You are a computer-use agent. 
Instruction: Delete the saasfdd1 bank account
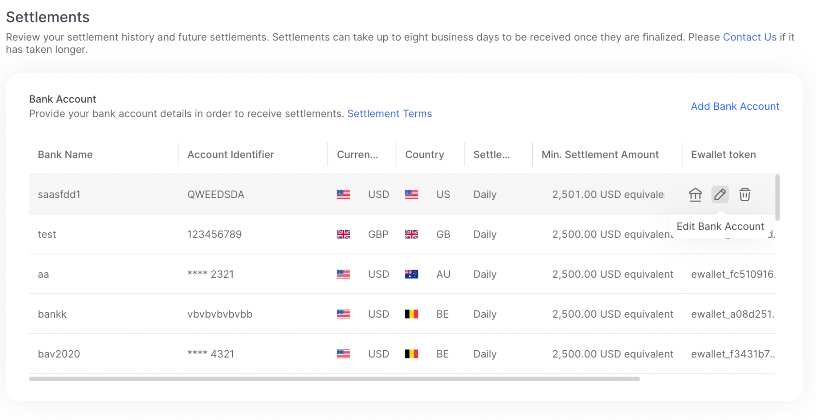click(x=745, y=195)
